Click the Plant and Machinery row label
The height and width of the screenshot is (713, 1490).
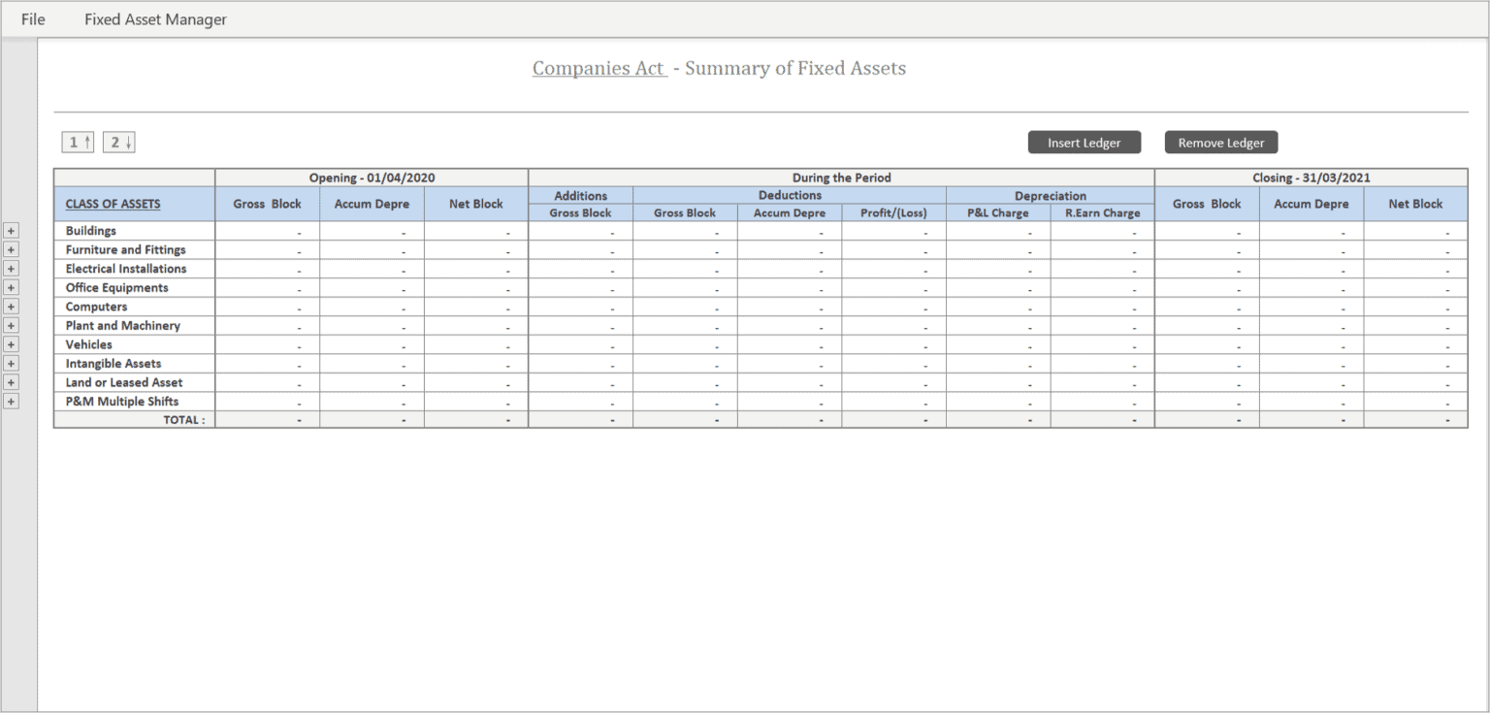click(121, 325)
